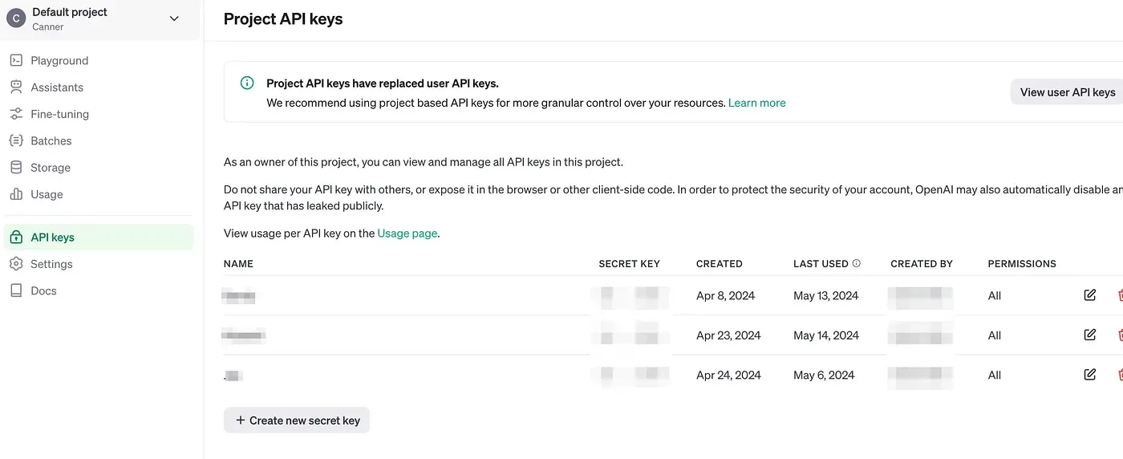
Task: Expand the Default project dropdown chevron
Action: (x=174, y=18)
